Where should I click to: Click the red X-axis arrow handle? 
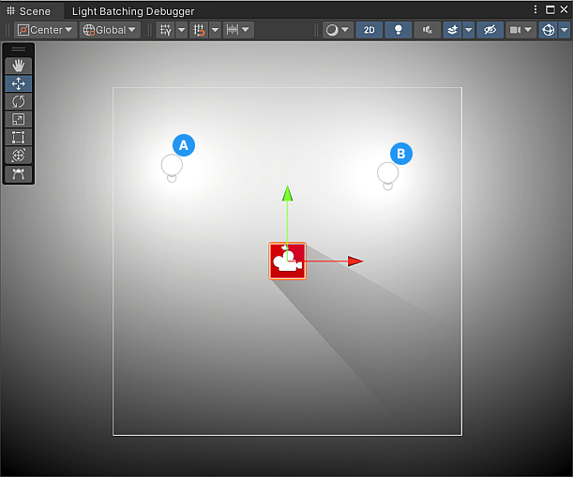tap(354, 261)
